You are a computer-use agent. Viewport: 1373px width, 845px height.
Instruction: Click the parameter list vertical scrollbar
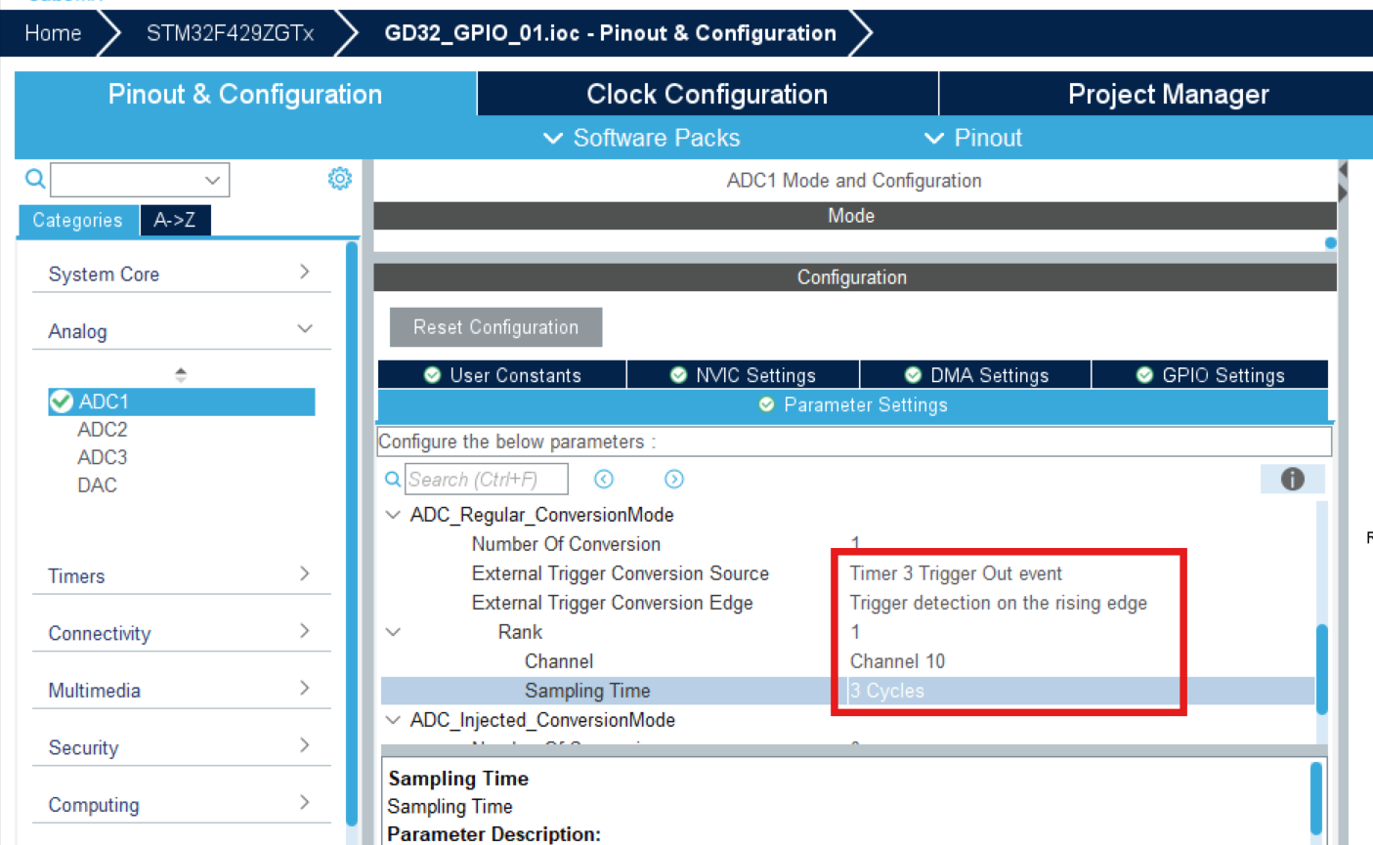1322,669
